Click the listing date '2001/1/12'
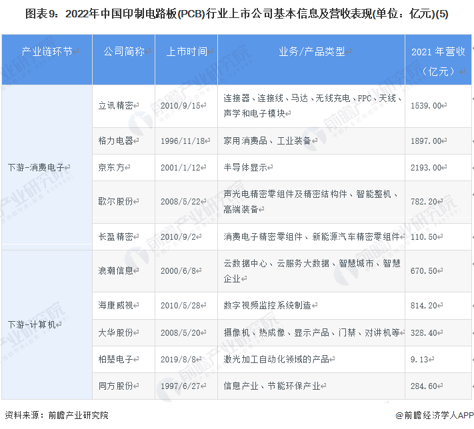The width and height of the screenshot is (474, 429). (x=181, y=168)
